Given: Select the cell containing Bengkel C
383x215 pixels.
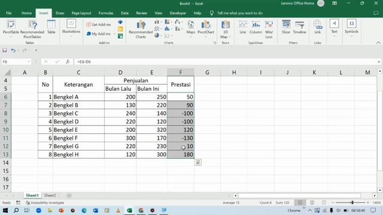Looking at the screenshot, I should [x=78, y=113].
